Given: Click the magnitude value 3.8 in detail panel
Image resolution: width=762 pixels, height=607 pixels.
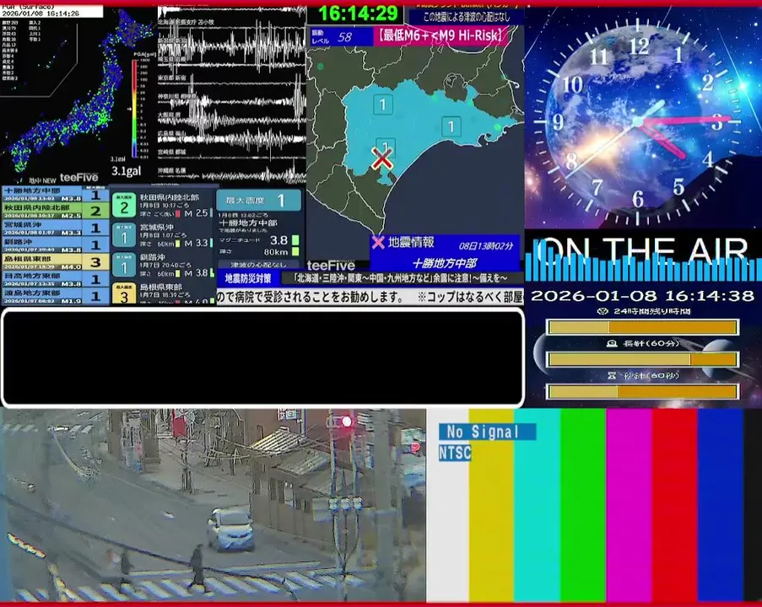Looking at the screenshot, I should coord(279,240).
